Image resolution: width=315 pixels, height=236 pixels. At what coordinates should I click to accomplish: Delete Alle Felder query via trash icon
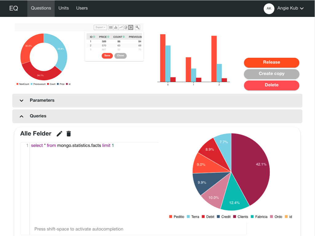[x=69, y=134]
